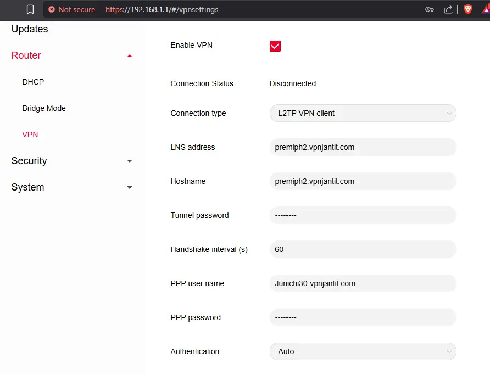Collapse the Router menu section arrow
The width and height of the screenshot is (490, 375).
[130, 56]
